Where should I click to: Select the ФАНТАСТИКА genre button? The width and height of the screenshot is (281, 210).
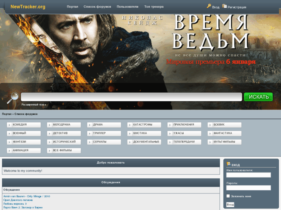click(225, 133)
